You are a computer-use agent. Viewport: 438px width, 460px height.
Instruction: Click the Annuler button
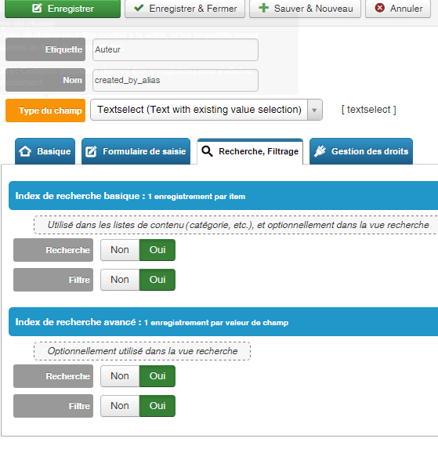pos(398,9)
